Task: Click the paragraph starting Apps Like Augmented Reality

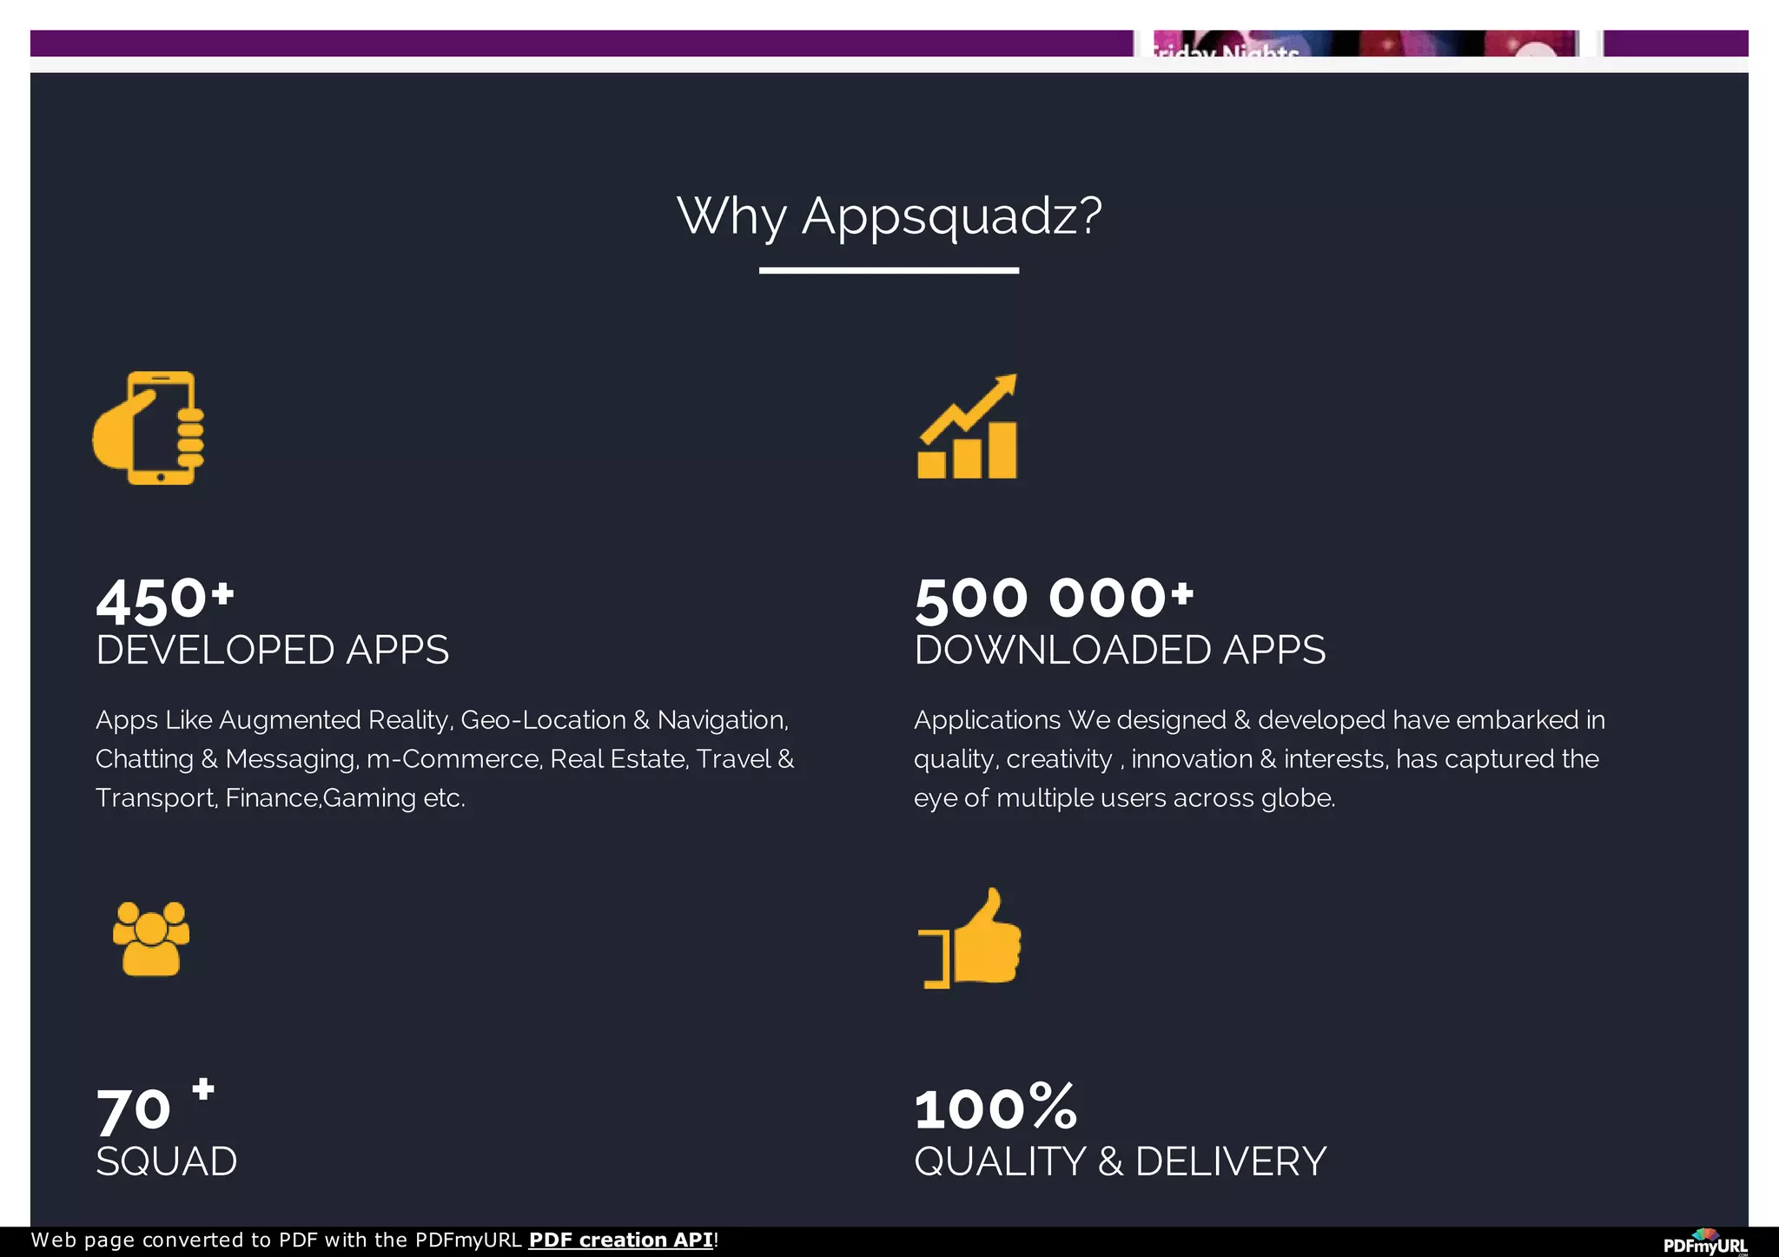Action: pyautogui.click(x=445, y=758)
